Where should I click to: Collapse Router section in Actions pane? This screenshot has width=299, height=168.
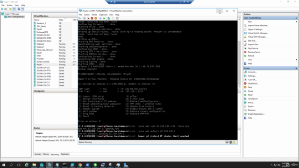[x=296, y=68]
